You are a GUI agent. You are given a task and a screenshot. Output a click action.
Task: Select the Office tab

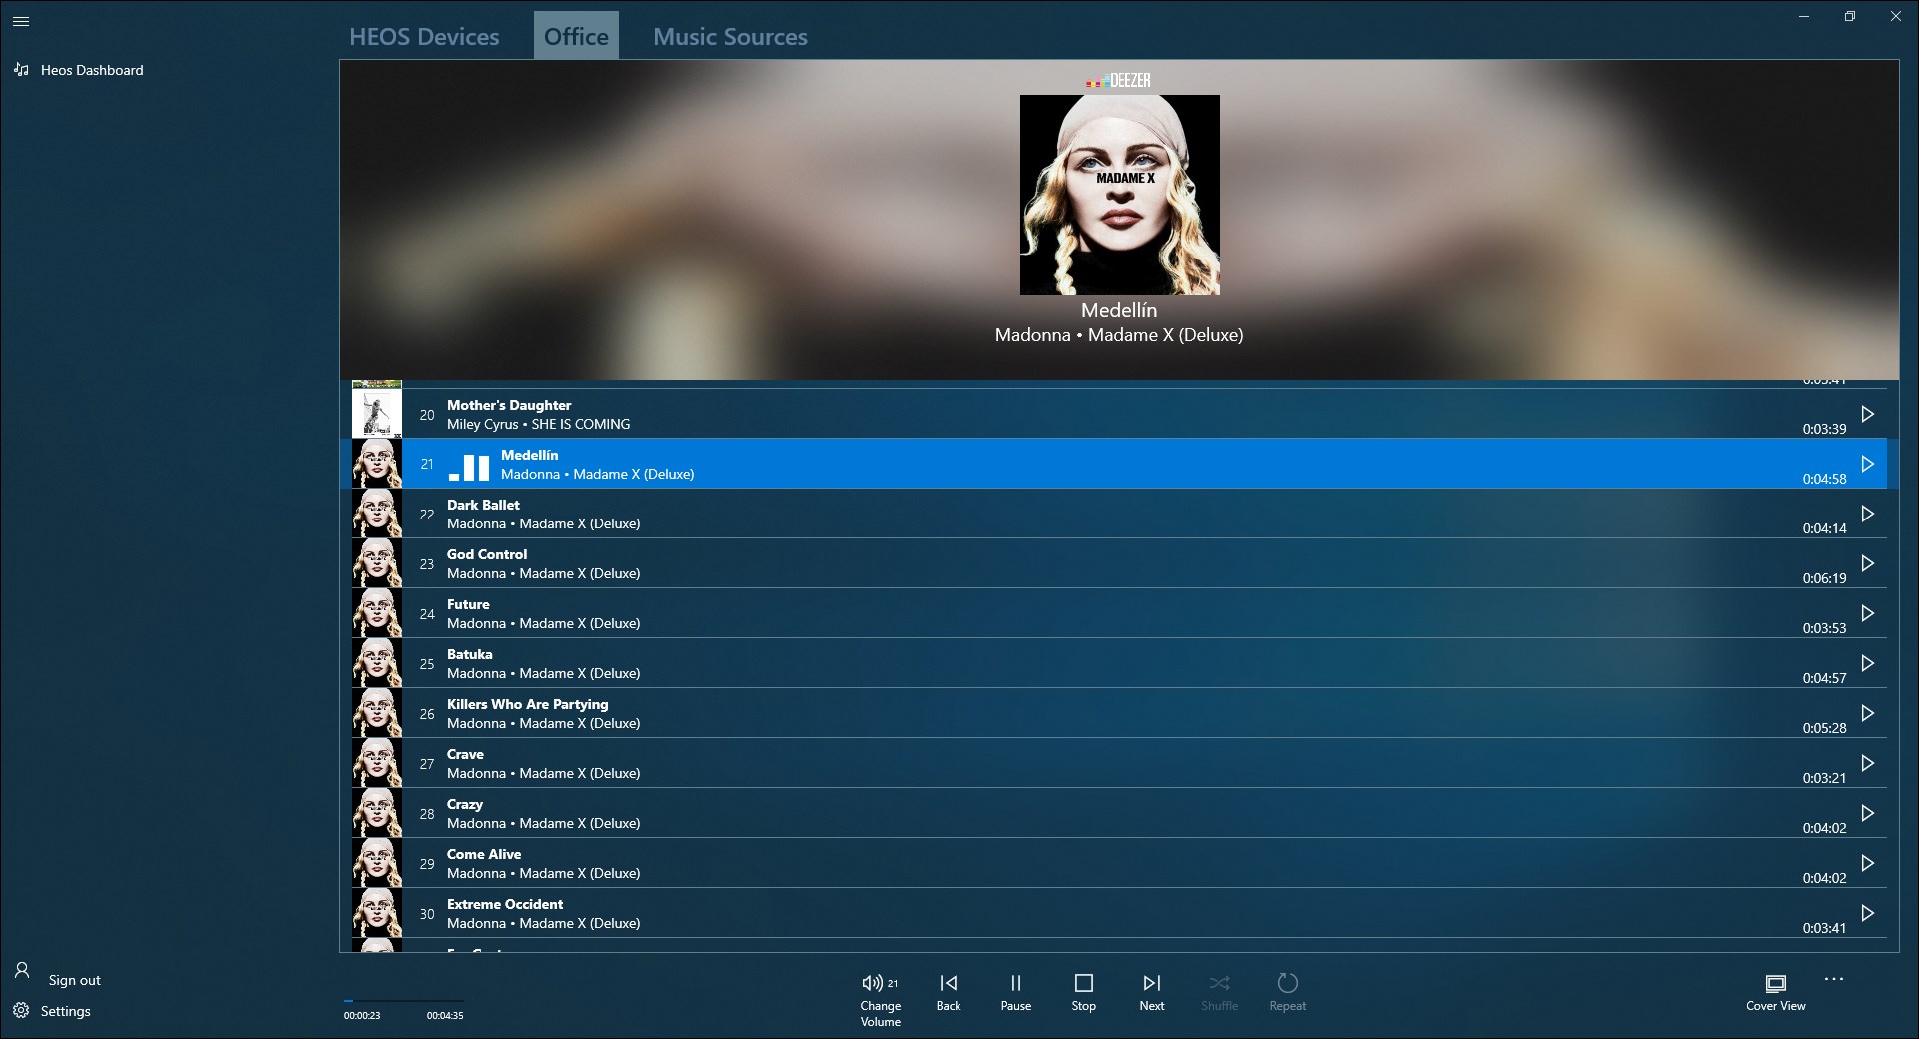point(576,36)
